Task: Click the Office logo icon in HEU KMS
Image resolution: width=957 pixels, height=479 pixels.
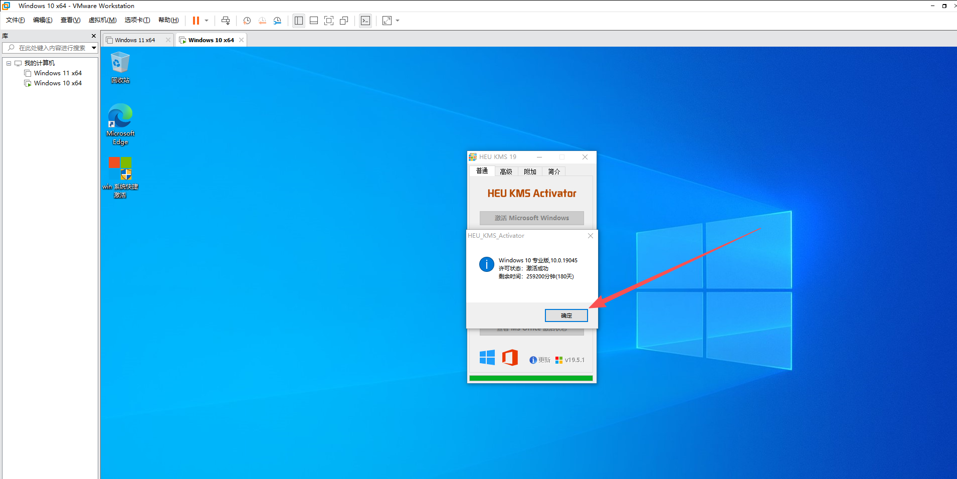Action: point(510,358)
